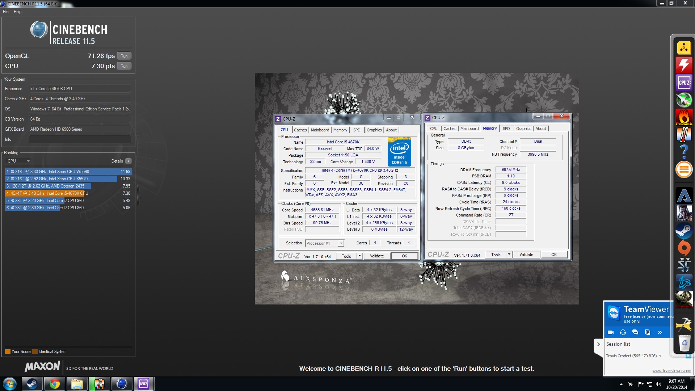Viewport: 695px width, 391px height.
Task: Launch the red lightning bolt dock icon
Action: (684, 65)
